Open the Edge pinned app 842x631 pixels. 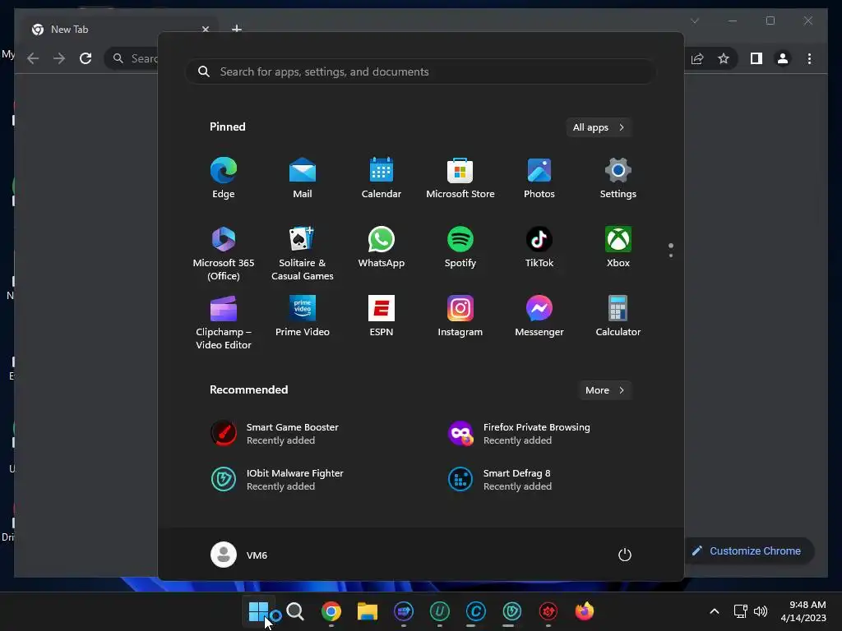[224, 178]
